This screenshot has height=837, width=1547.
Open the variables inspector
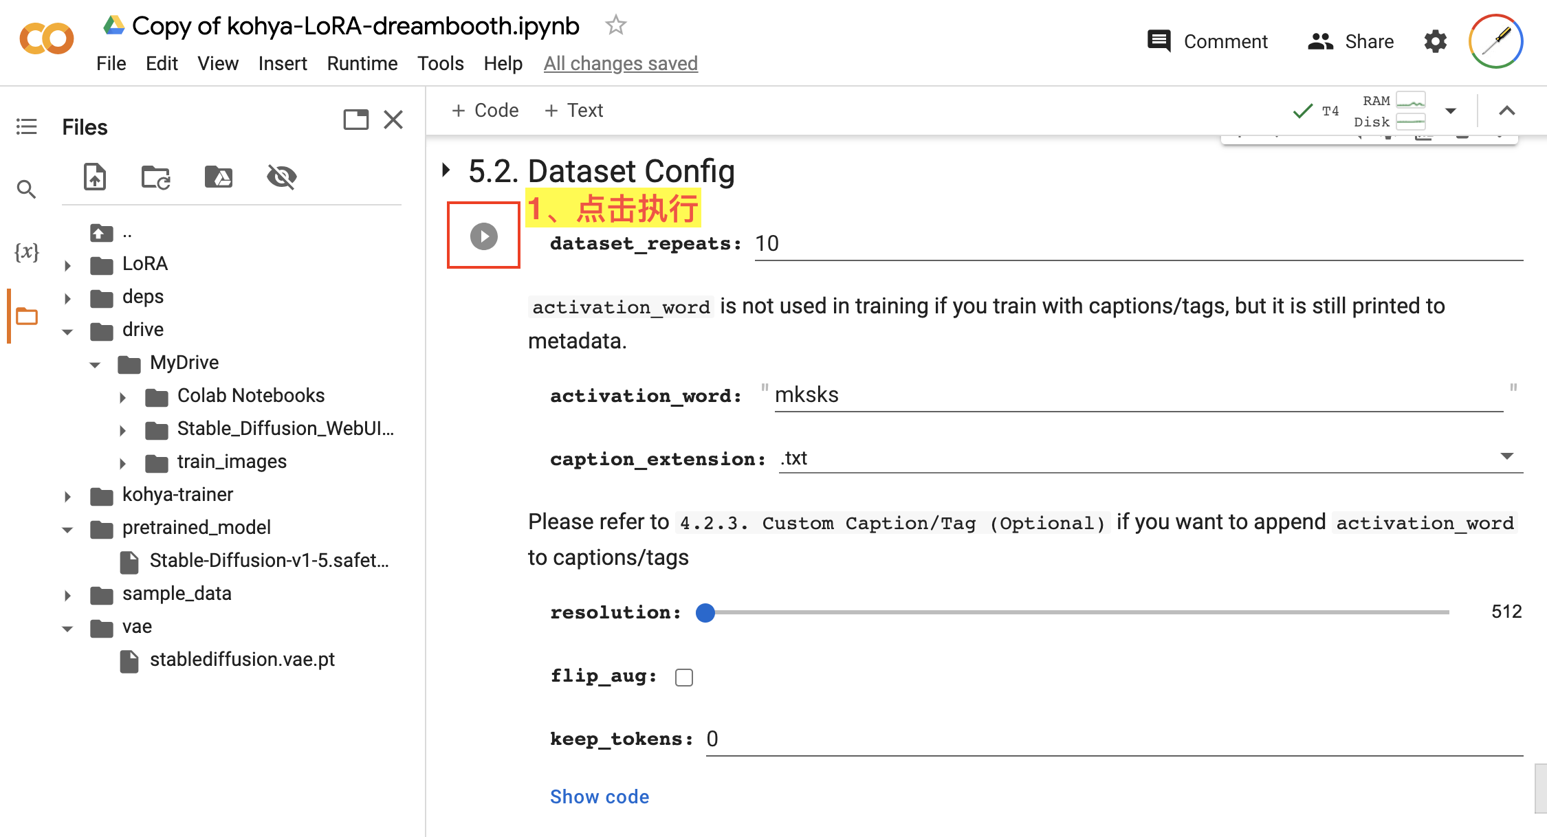(x=26, y=252)
